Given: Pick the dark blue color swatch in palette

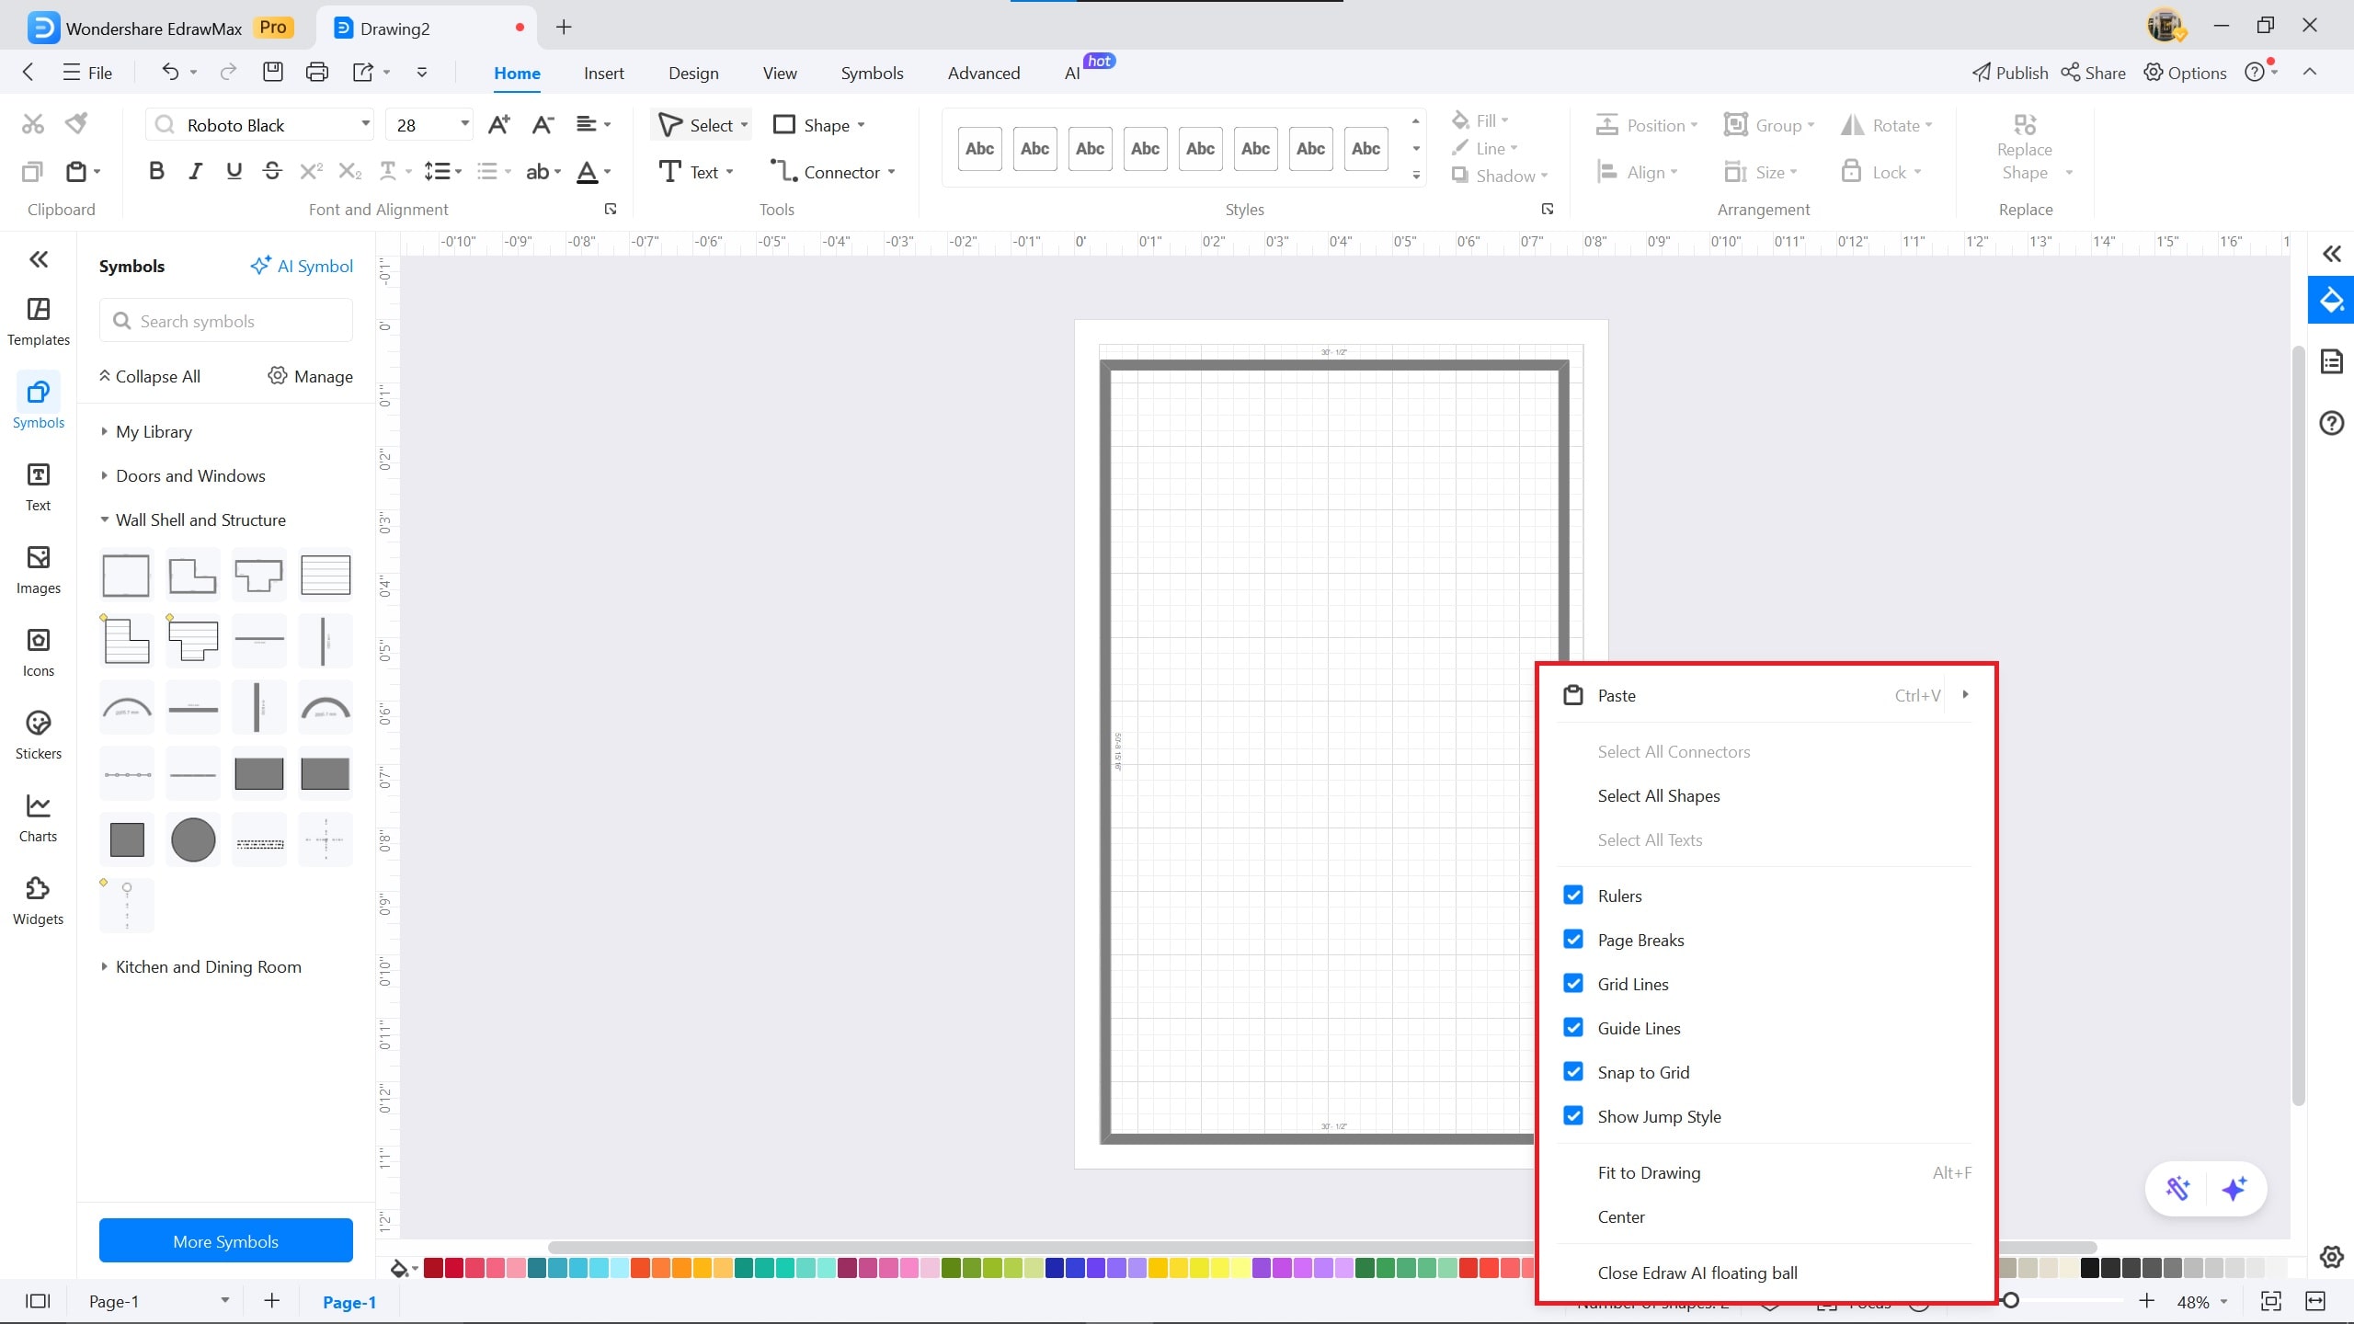Looking at the screenshot, I should (x=1055, y=1269).
